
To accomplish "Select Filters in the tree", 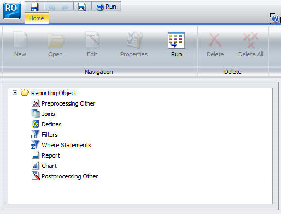I will click(50, 135).
